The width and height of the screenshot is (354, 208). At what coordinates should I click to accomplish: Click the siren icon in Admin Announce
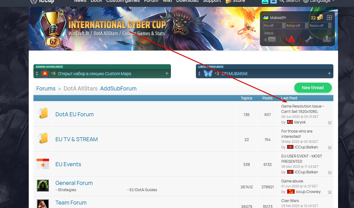[x=45, y=74]
